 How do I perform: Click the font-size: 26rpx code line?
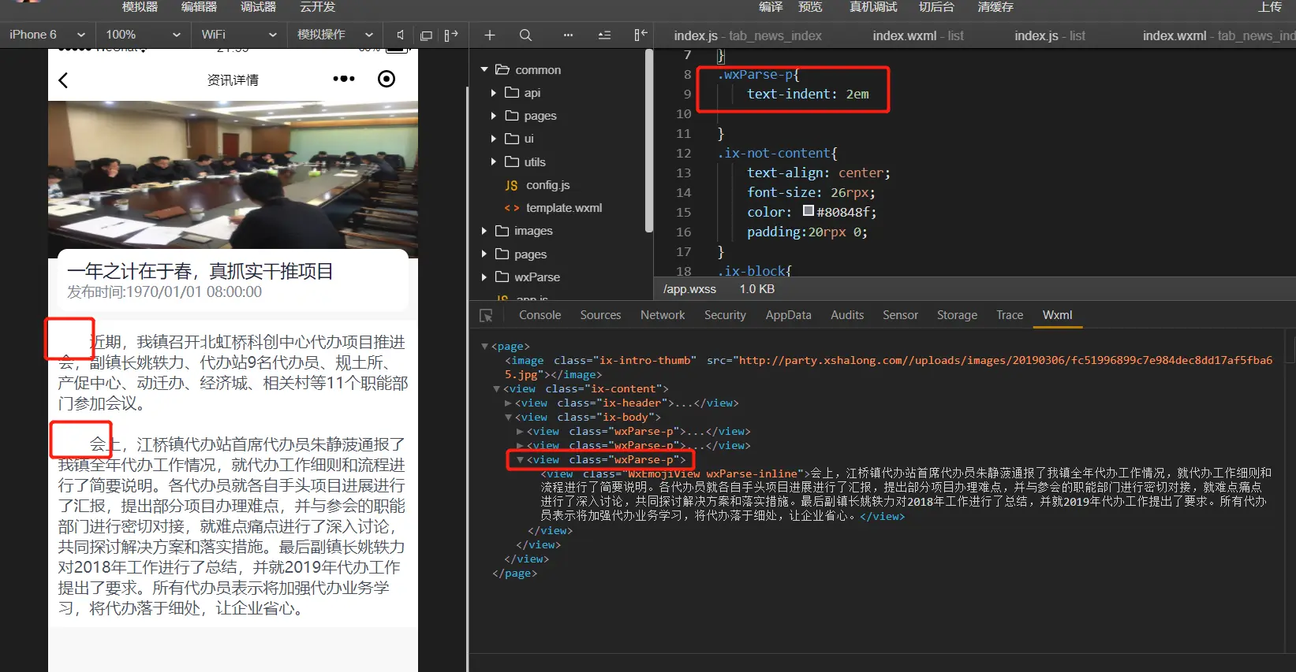[811, 193]
